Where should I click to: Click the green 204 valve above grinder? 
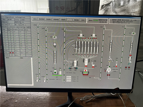(x=55, y=69)
